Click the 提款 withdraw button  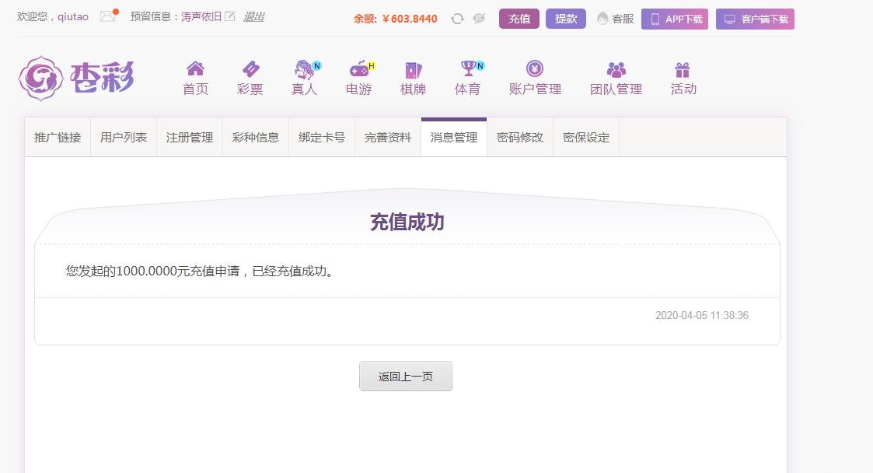point(566,19)
